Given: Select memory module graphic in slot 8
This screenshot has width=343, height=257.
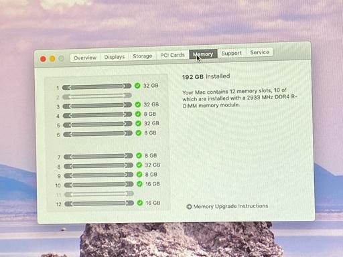Looking at the screenshot, I should pos(98,166).
